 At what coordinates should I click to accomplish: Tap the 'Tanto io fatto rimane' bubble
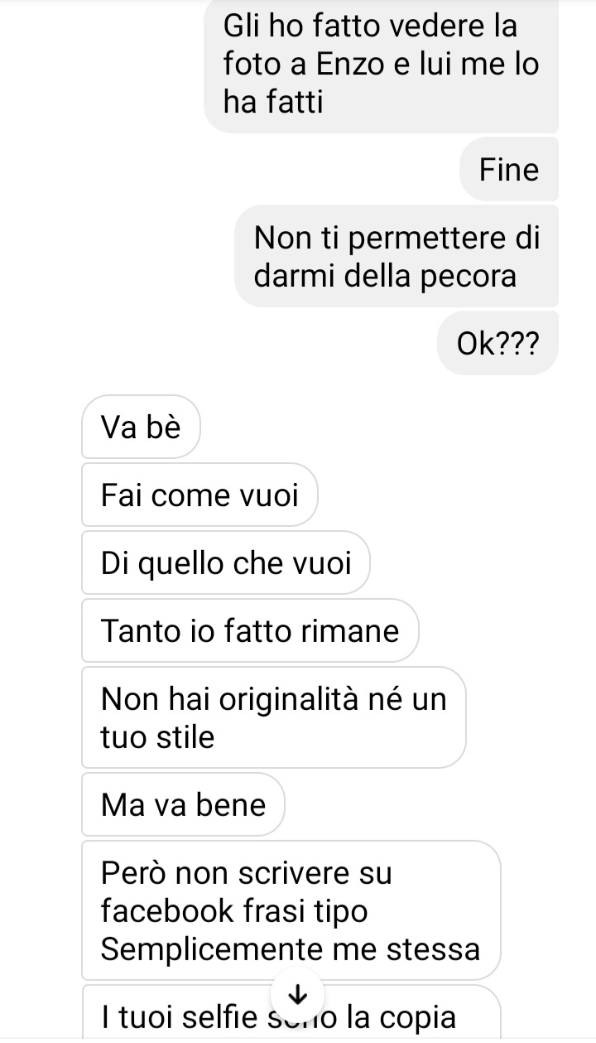click(250, 631)
